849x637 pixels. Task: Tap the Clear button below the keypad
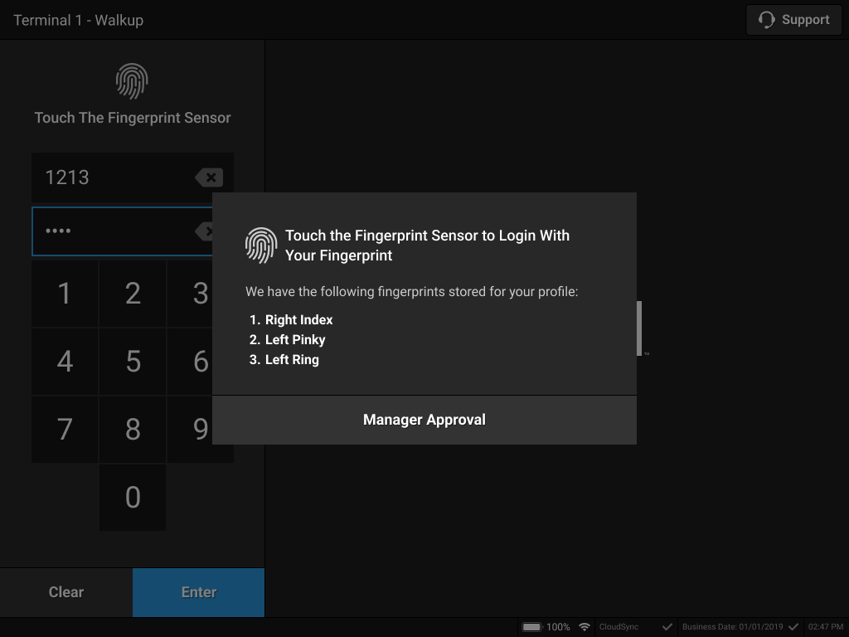click(x=65, y=591)
